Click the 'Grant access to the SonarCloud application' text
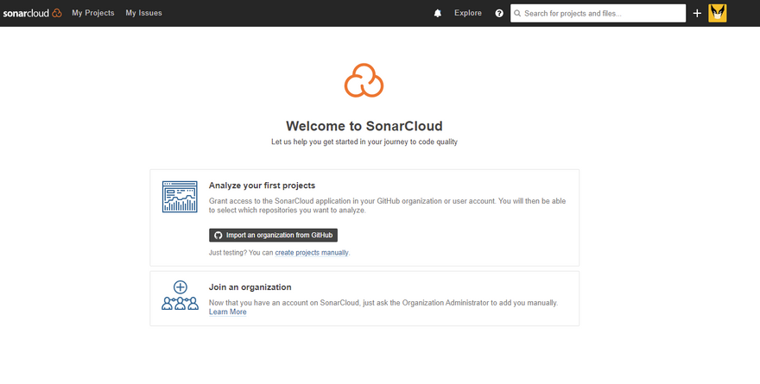The height and width of the screenshot is (384, 760). (x=387, y=205)
